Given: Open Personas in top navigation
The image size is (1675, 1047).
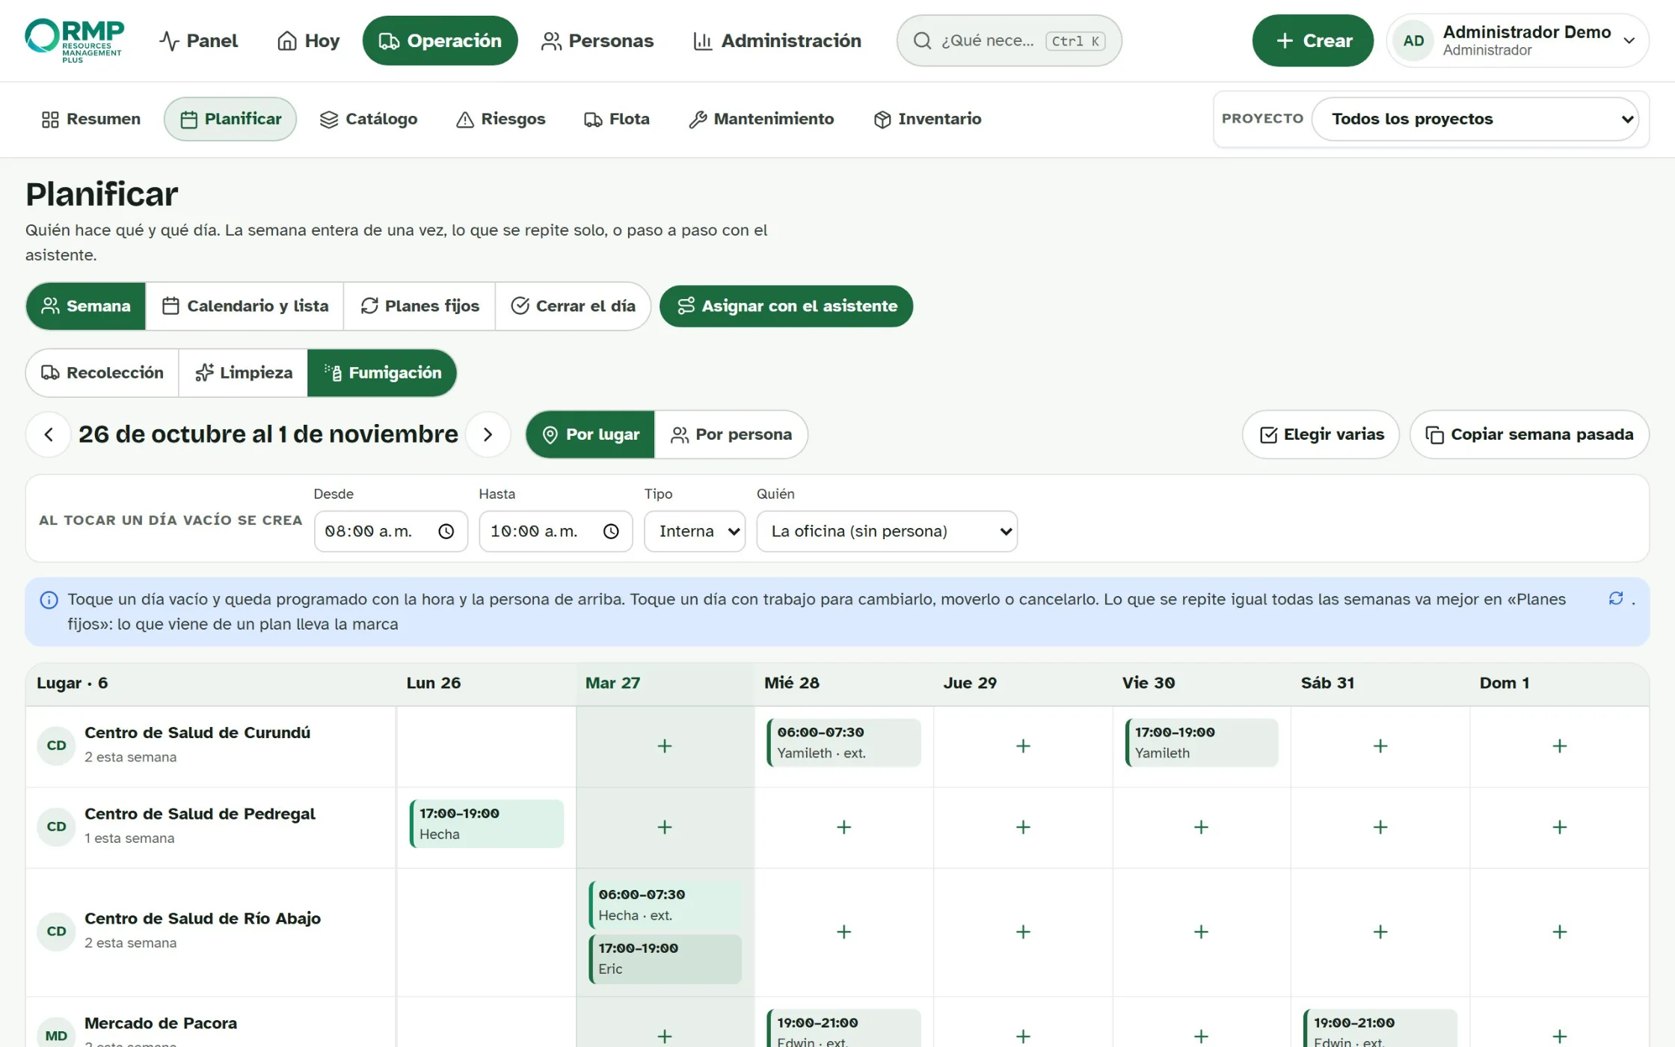Looking at the screenshot, I should click(x=597, y=40).
